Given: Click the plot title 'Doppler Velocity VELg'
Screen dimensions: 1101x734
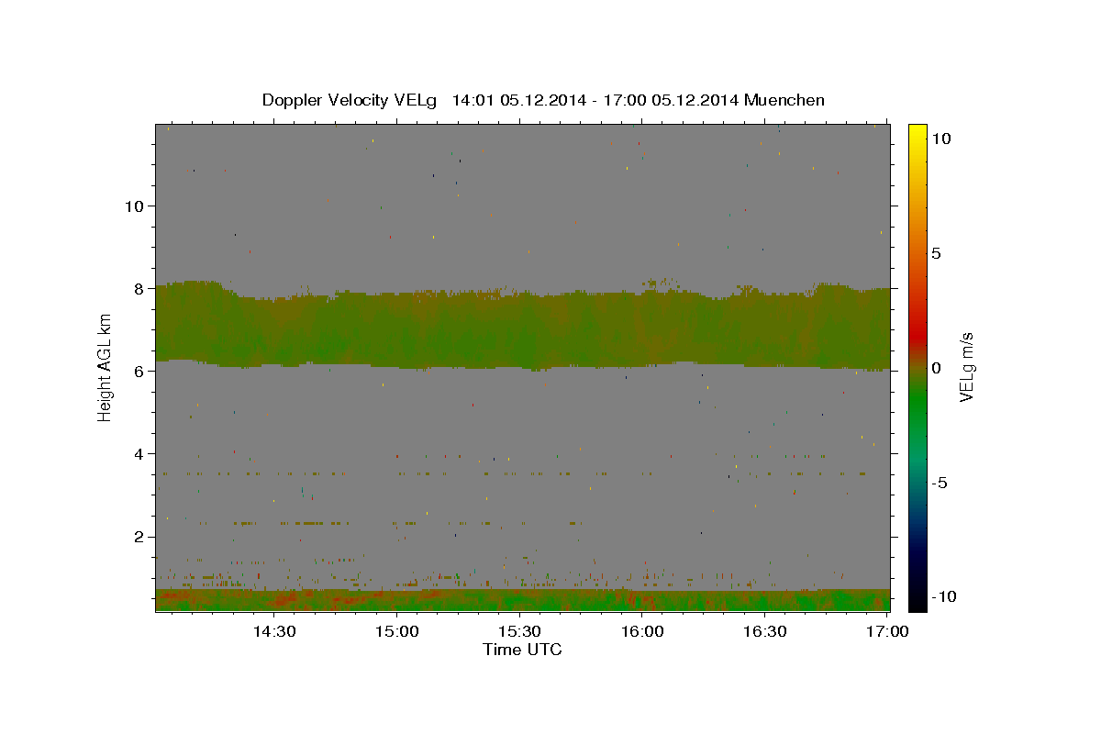Looking at the screenshot, I should pos(351,100).
